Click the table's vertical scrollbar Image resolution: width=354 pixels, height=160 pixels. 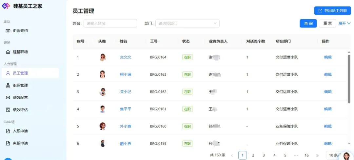[349, 78]
